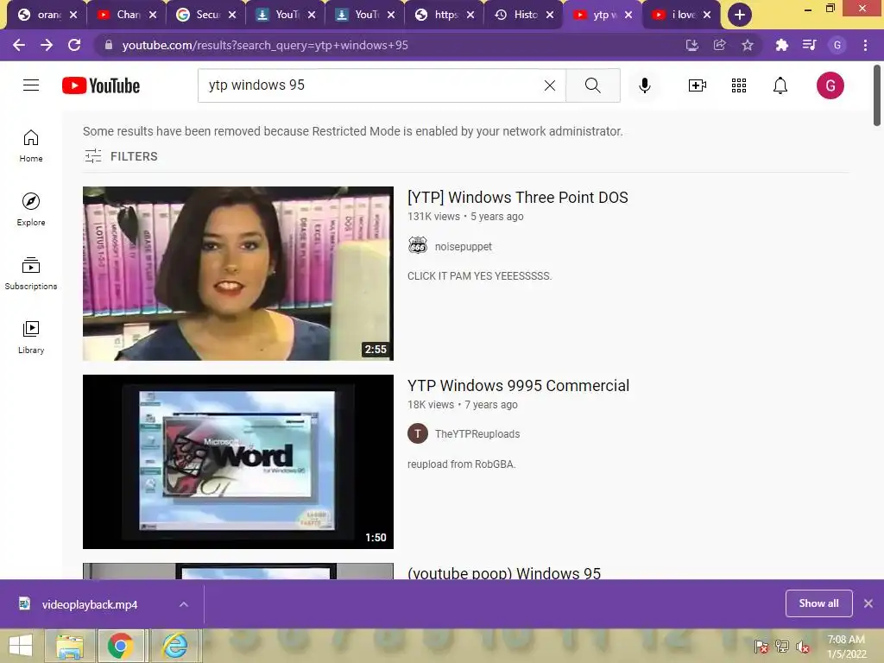Open Explore in sidebar
The height and width of the screenshot is (663, 884).
(x=31, y=209)
